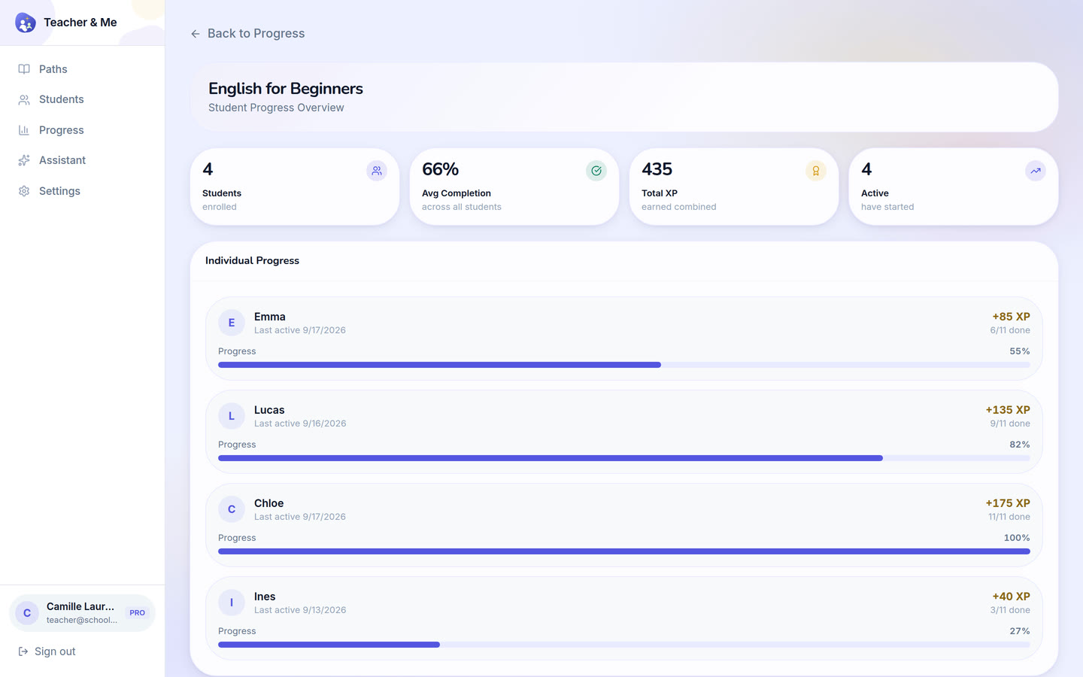Click the PRO badge
Image resolution: width=1083 pixels, height=677 pixels.
point(137,613)
